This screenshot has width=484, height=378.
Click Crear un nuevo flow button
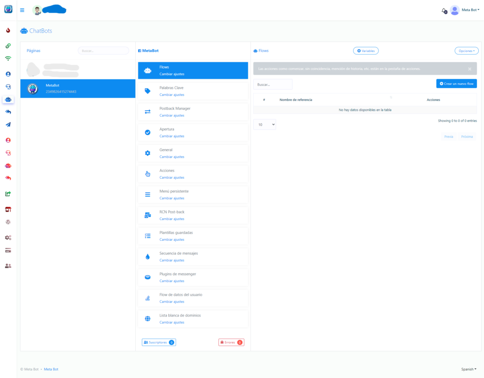coord(456,84)
